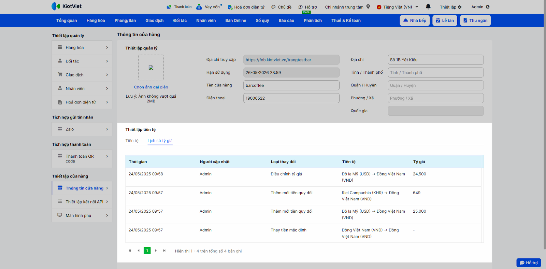546x269 pixels.
Task: Expand the Hàng hóa sidebar settings item
Action: [x=82, y=47]
